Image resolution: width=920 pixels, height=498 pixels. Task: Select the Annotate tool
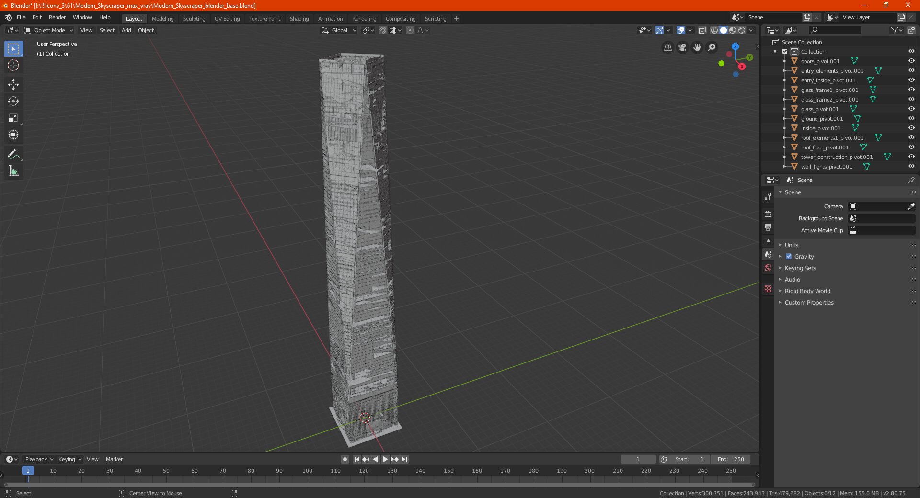click(x=13, y=154)
